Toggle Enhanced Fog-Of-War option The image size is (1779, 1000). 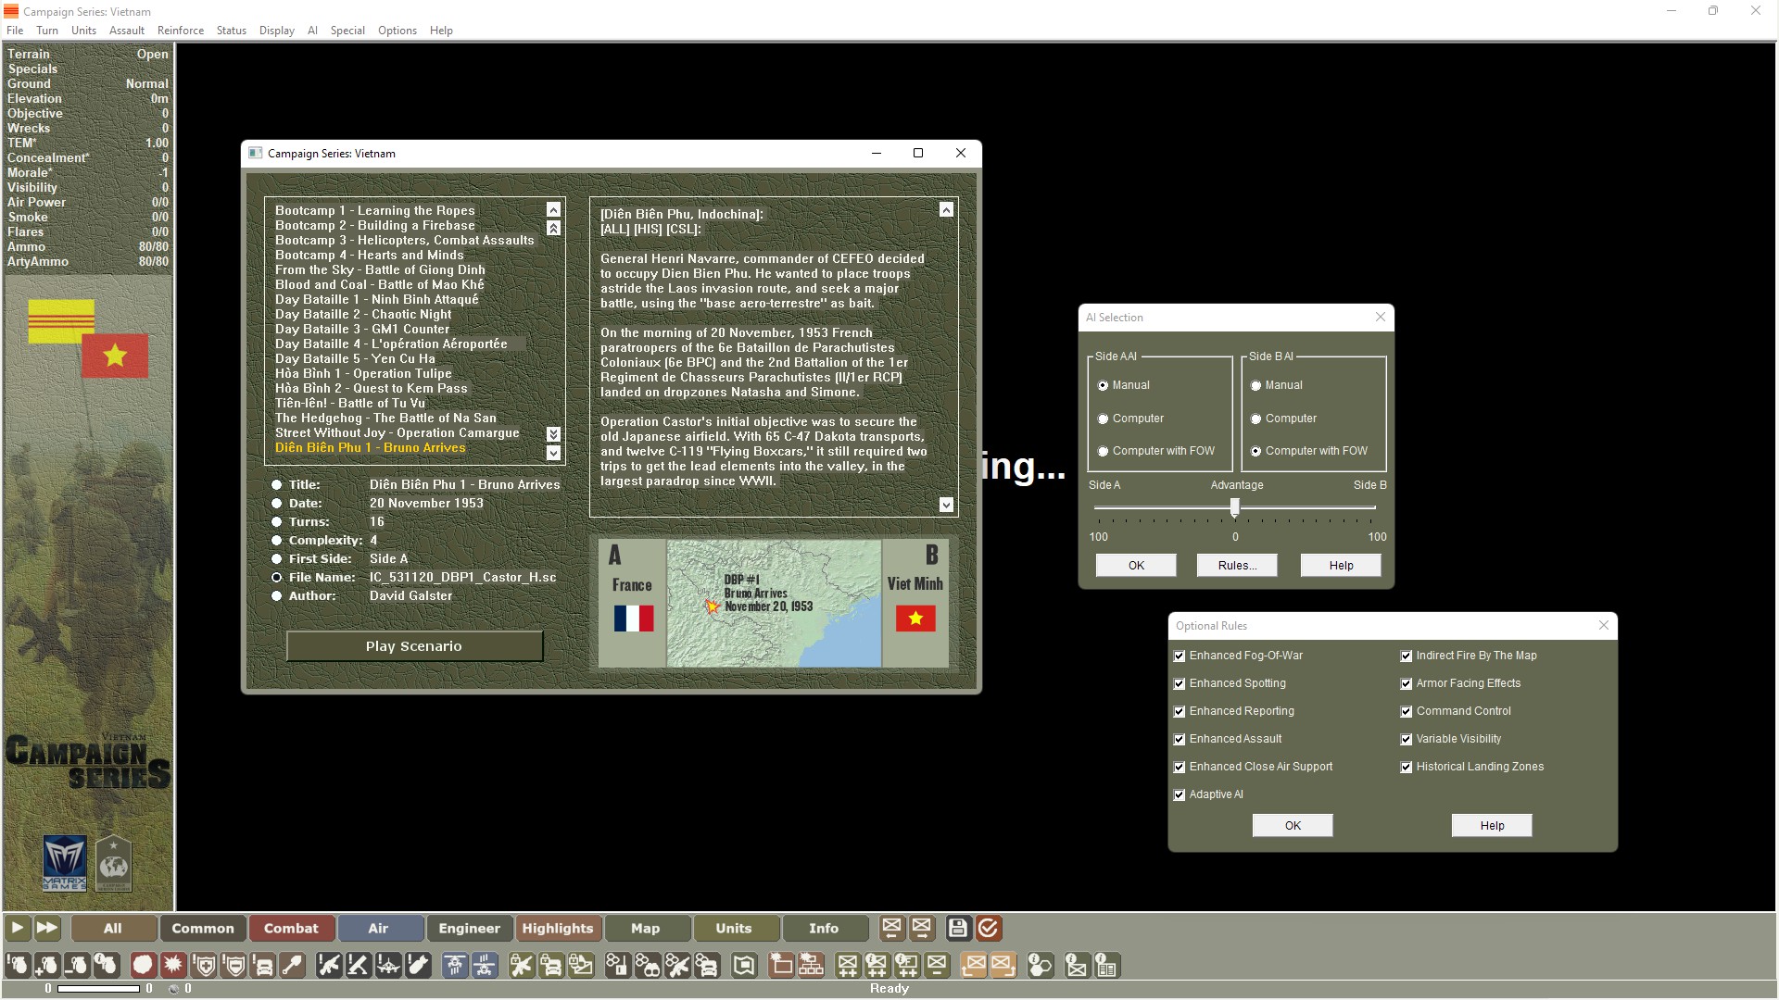(1180, 655)
